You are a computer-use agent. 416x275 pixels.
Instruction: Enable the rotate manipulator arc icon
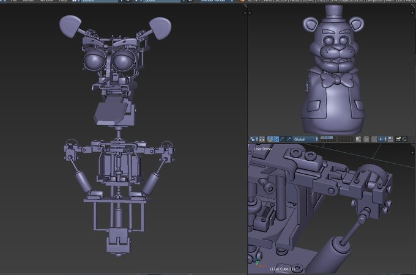coord(282,139)
